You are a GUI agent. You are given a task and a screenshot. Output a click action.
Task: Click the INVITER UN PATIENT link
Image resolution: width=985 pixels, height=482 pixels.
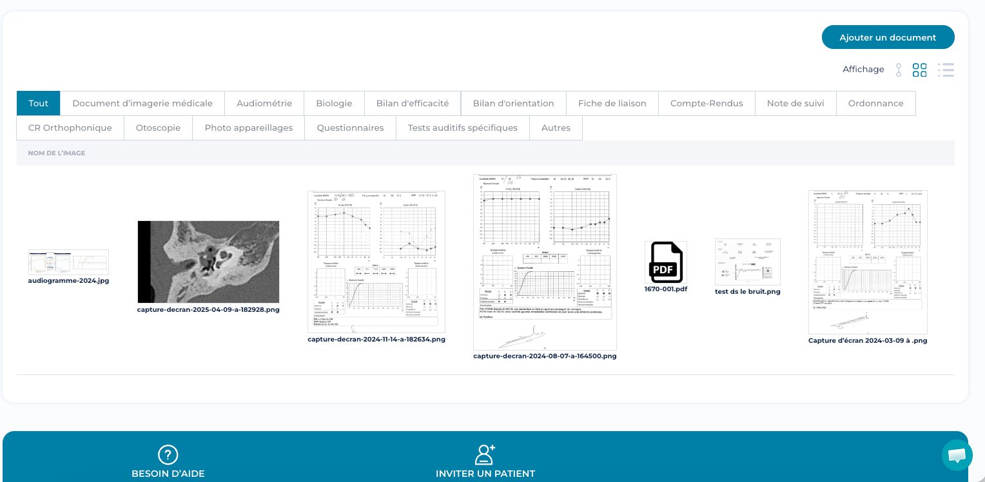point(485,474)
